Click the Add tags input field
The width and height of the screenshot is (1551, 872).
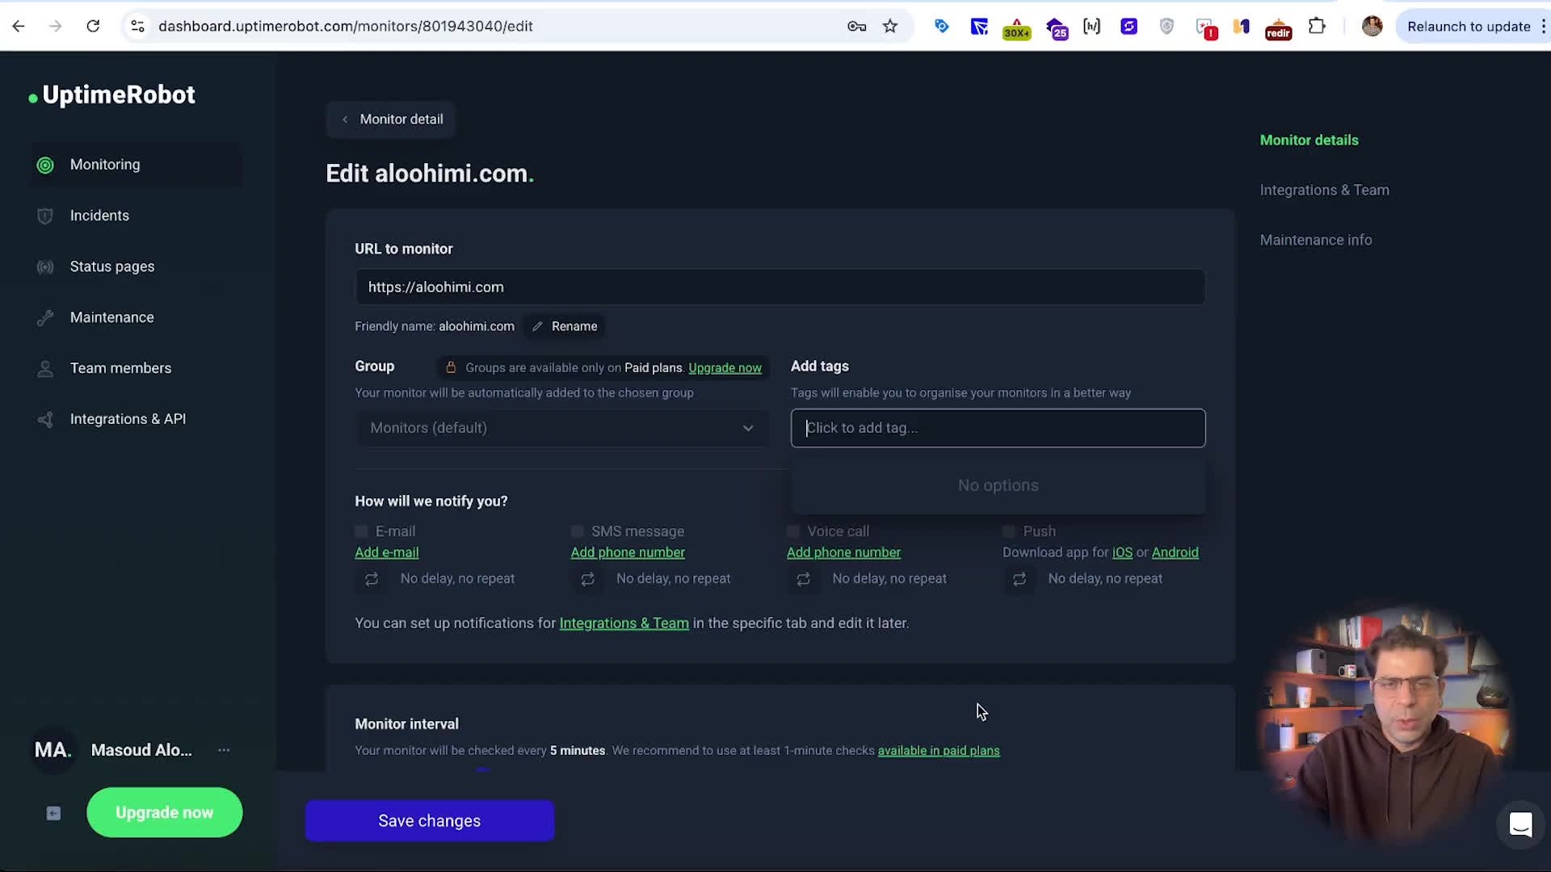click(x=998, y=428)
